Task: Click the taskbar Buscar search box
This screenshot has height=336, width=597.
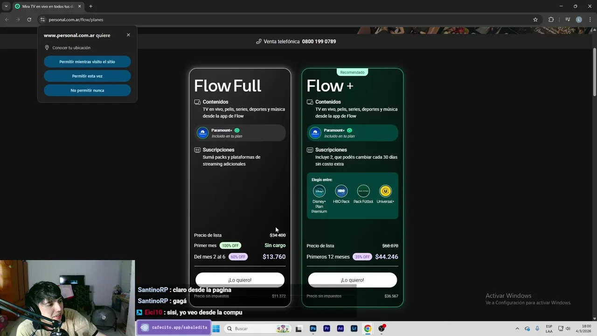Action: [257, 329]
